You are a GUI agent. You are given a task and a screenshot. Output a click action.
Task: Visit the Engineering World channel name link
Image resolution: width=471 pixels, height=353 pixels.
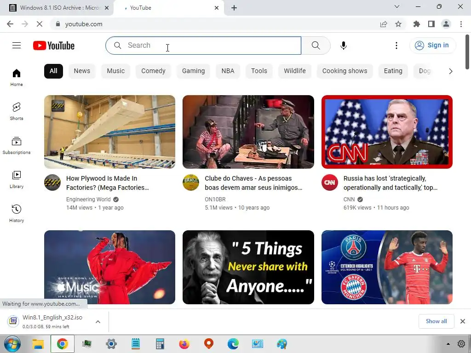[x=88, y=199]
